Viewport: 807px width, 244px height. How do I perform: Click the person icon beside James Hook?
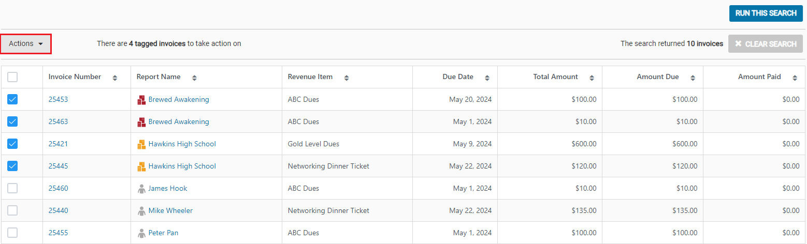(x=141, y=189)
